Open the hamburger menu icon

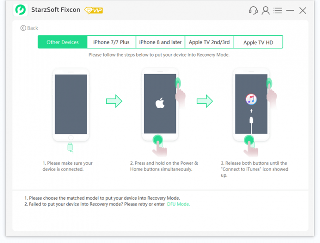tap(278, 10)
